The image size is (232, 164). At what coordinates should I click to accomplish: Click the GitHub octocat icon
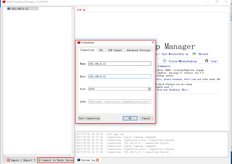(x=207, y=61)
